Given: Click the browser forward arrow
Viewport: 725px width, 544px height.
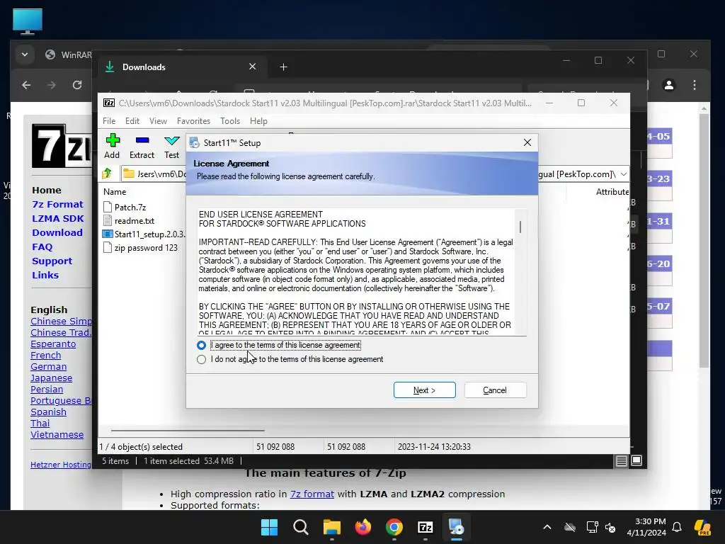Looking at the screenshot, I should coord(51,85).
